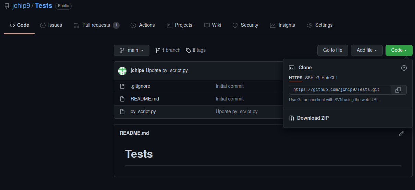This screenshot has width=415, height=190.
Task: Open the jchip9 commit author link
Action: tap(137, 70)
